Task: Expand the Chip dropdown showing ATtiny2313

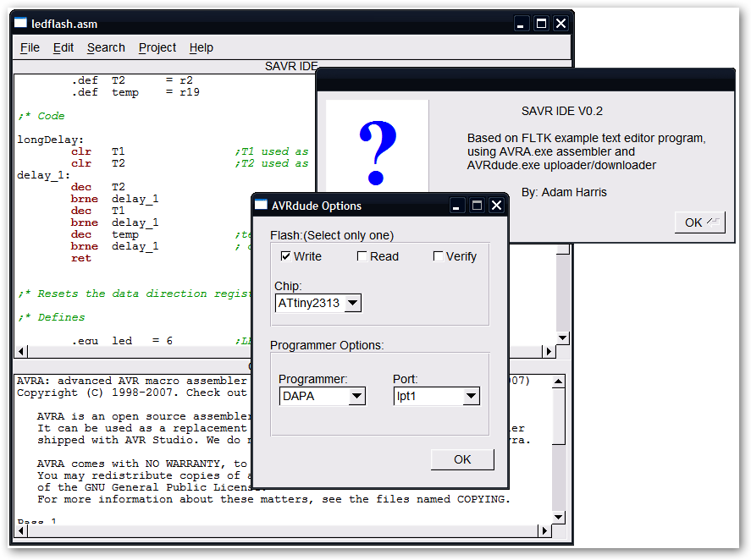Action: point(353,303)
